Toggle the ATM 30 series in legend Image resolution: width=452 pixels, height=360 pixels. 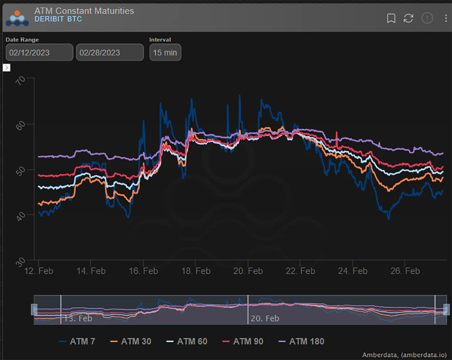coord(131,341)
